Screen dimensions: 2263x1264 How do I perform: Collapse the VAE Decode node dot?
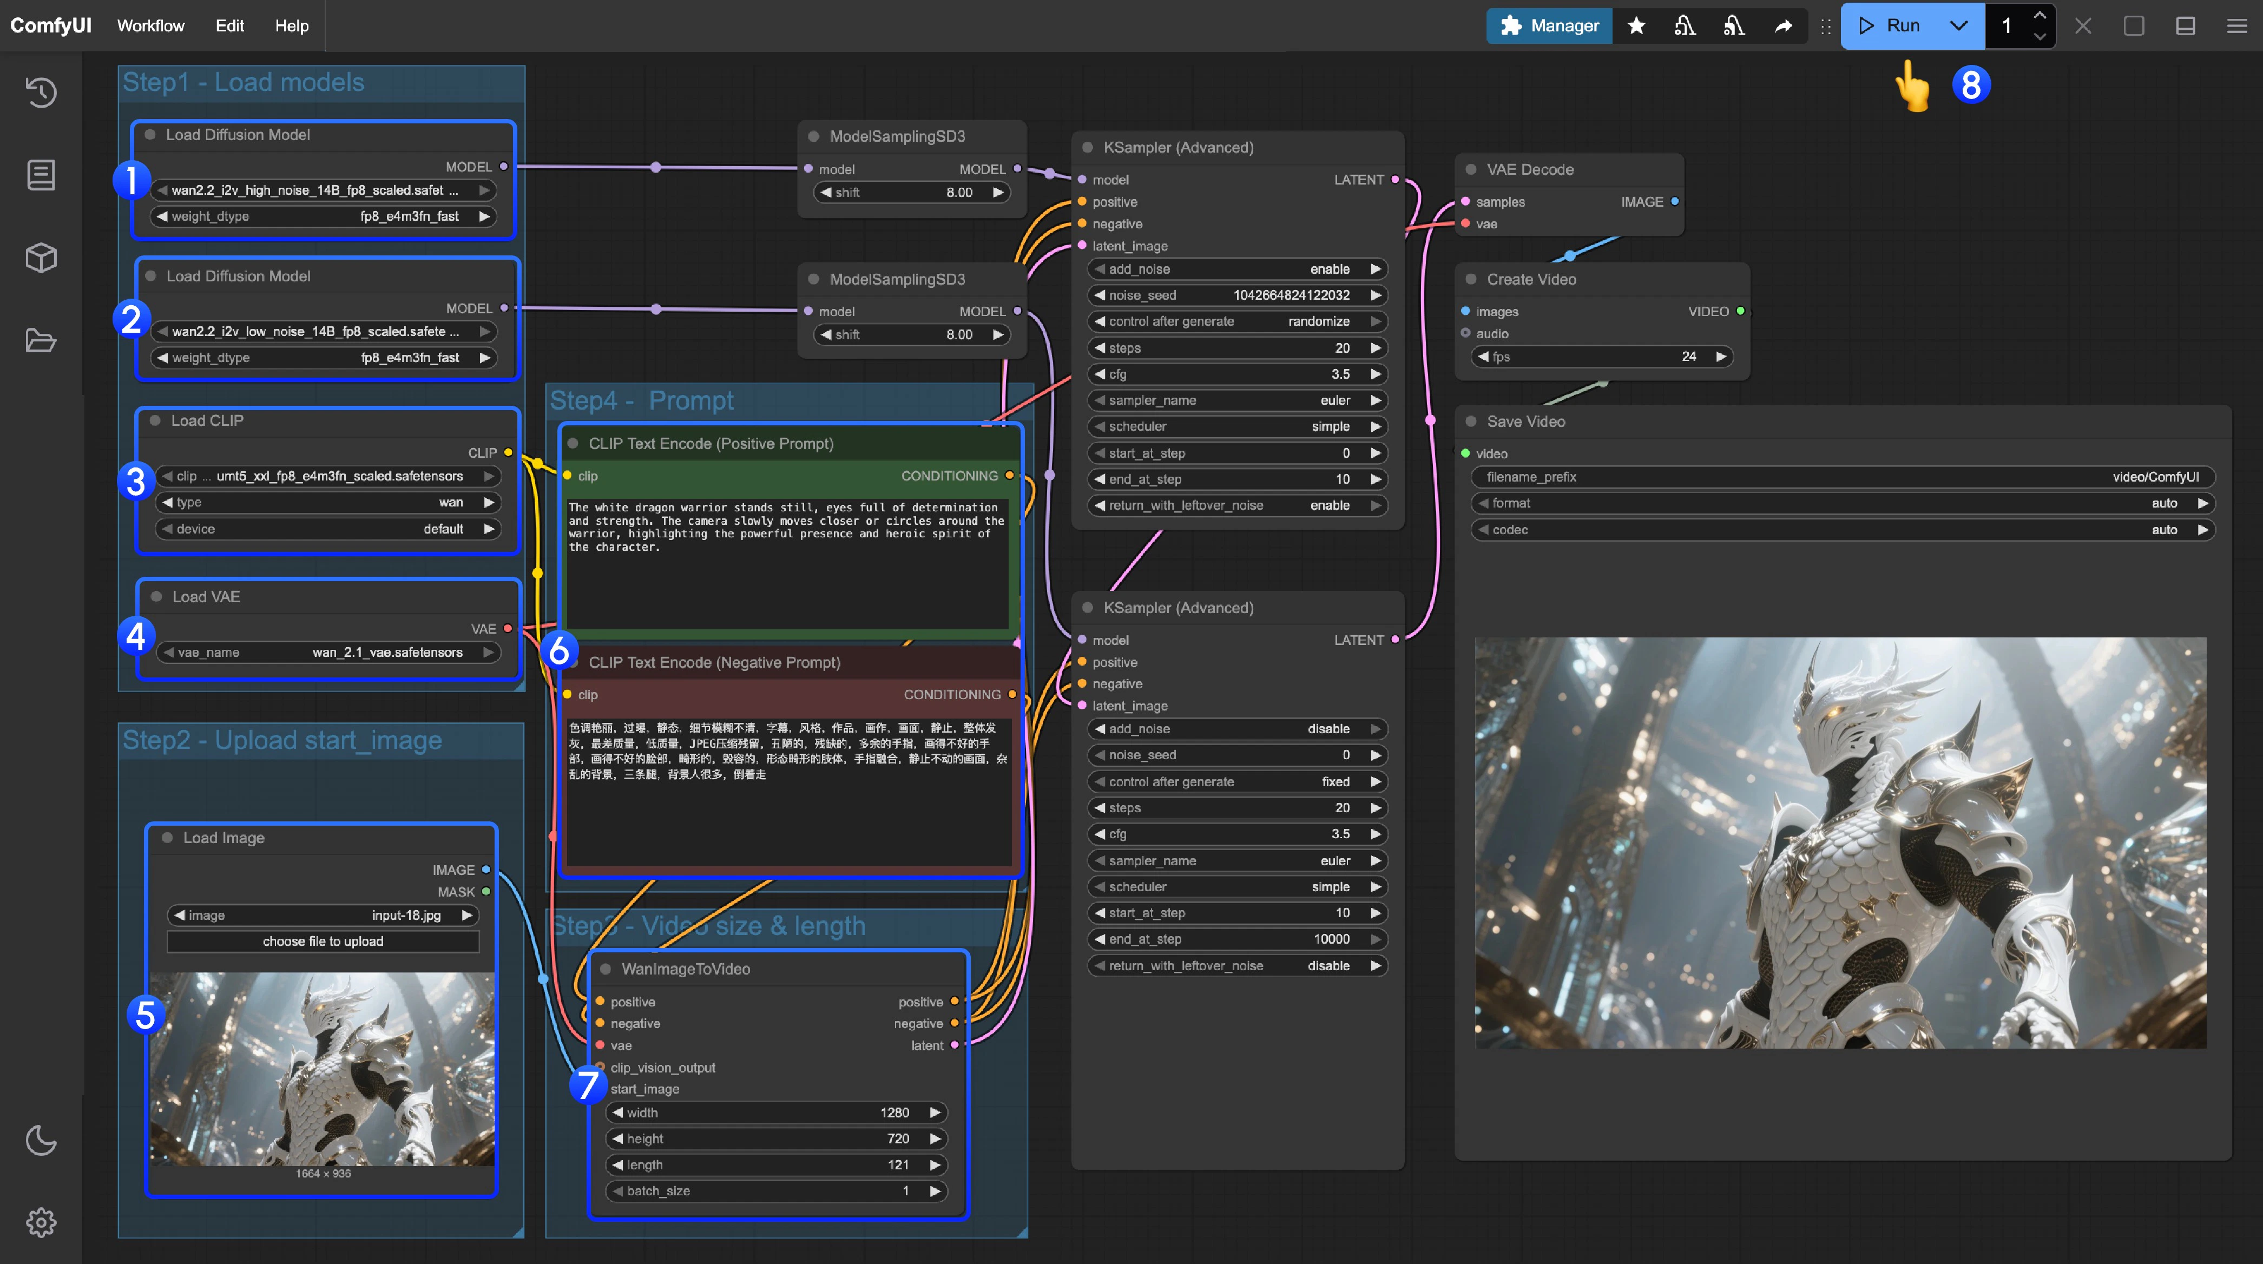1471,169
